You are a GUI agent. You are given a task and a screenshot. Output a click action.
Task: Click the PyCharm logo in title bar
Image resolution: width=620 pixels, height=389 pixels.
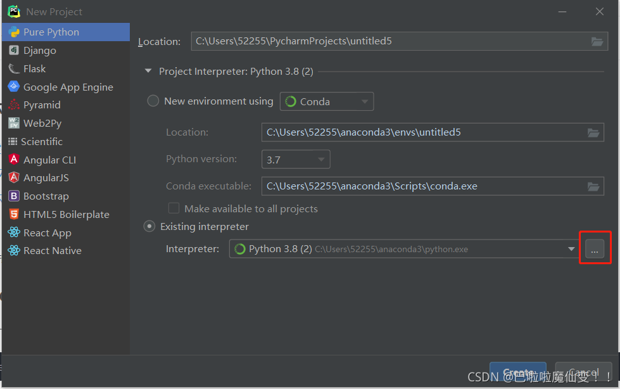(x=14, y=11)
